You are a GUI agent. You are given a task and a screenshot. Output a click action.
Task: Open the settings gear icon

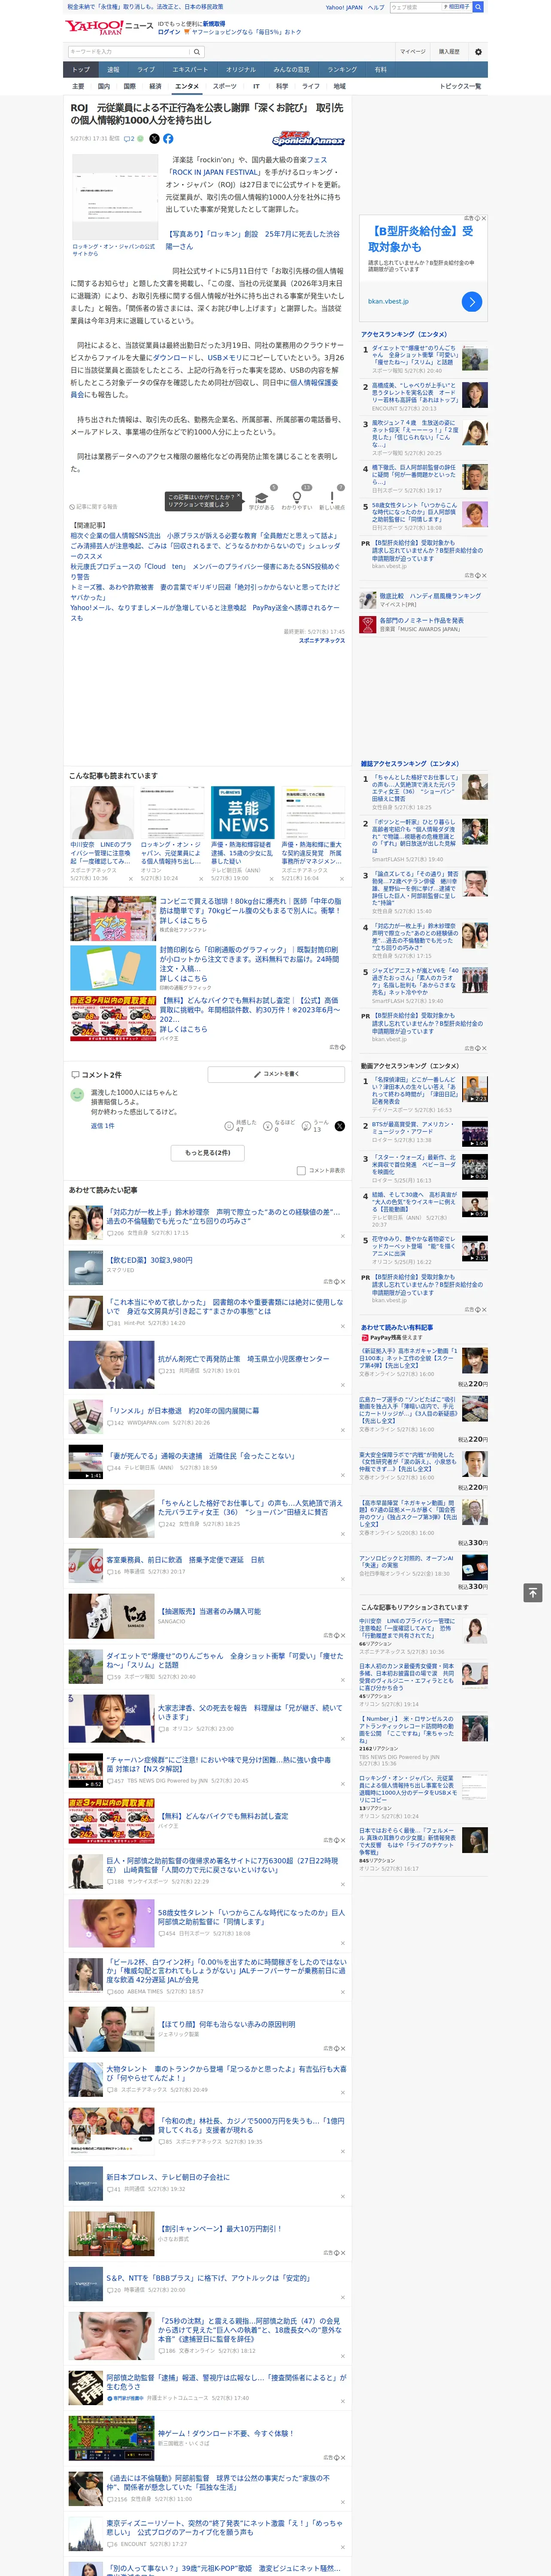478,52
